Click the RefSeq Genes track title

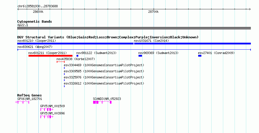tap(29, 95)
